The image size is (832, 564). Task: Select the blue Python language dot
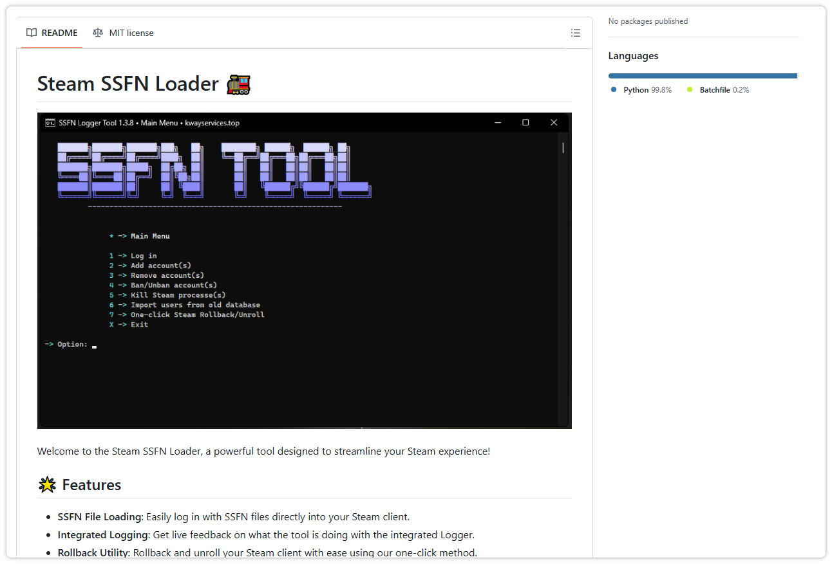[x=612, y=89]
